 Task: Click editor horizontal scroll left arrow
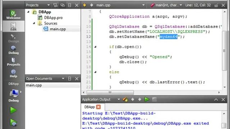(x=83, y=92)
